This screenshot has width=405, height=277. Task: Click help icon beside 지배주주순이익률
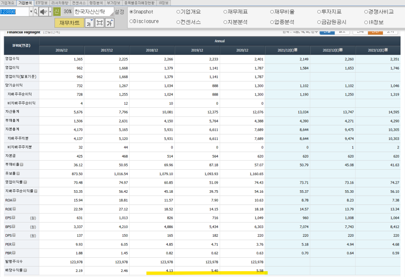click(36, 191)
